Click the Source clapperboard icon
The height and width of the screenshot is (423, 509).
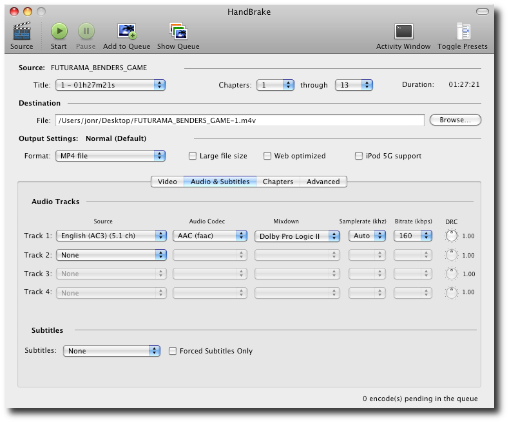(21, 31)
